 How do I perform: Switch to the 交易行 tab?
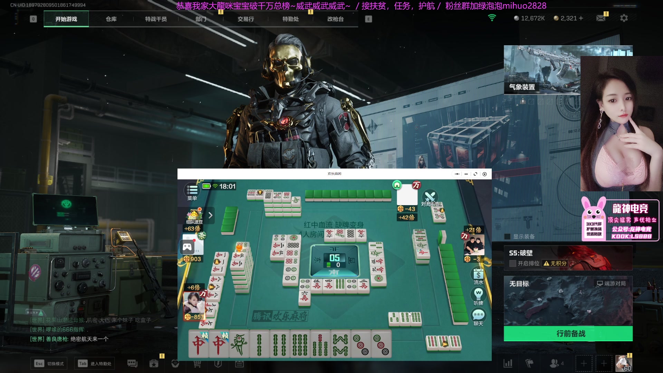tap(246, 19)
